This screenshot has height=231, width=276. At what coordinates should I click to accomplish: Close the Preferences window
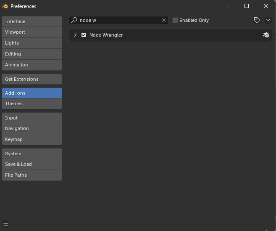(266, 6)
